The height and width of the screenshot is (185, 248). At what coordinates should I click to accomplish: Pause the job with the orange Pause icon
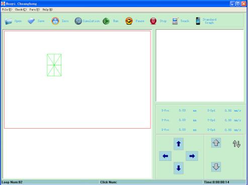coord(129,21)
